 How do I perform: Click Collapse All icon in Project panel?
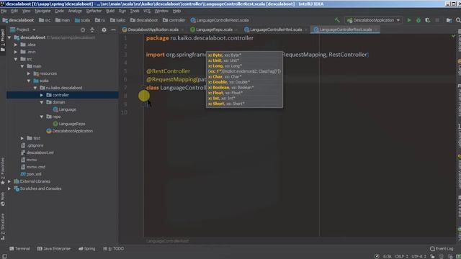coord(92,29)
